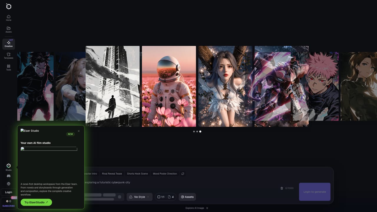Open the globe language selector

tap(9, 184)
